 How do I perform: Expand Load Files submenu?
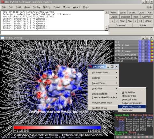[103, 89]
